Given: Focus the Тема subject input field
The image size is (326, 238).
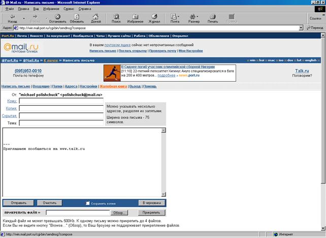Looking at the screenshot, I should pyautogui.click(x=61, y=123).
